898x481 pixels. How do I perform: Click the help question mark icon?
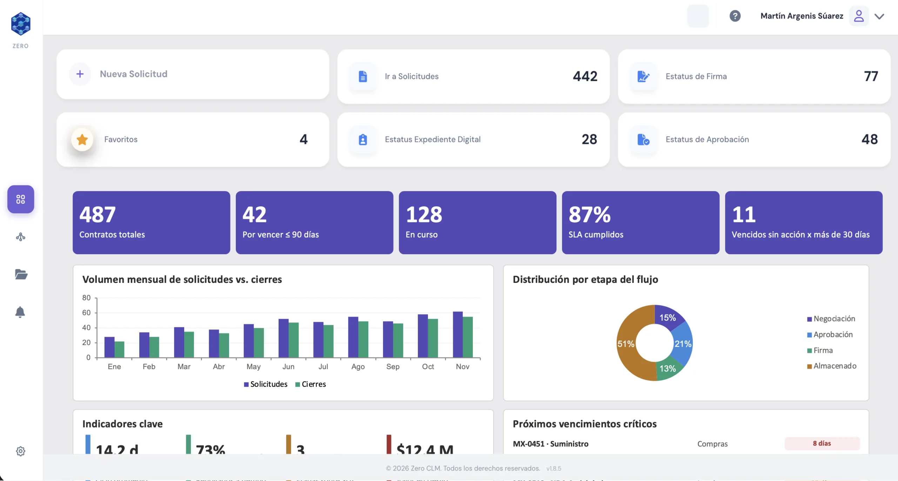(735, 16)
